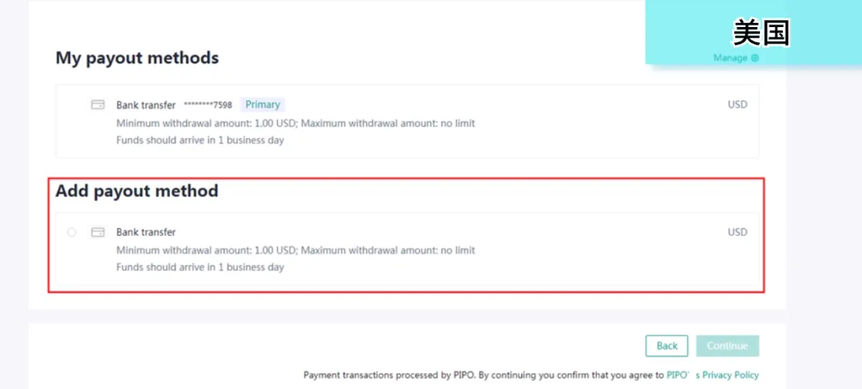
Task: Click the Primary badge
Action: 263,104
